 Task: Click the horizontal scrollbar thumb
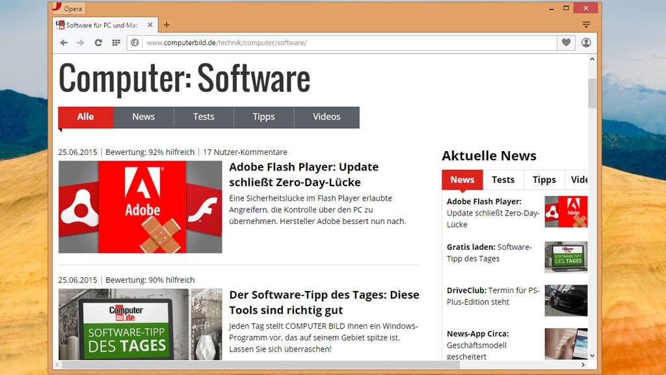261,365
